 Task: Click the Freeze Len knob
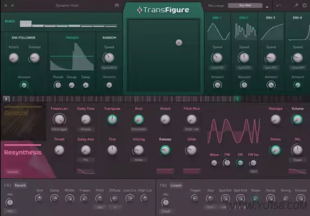[59, 120]
